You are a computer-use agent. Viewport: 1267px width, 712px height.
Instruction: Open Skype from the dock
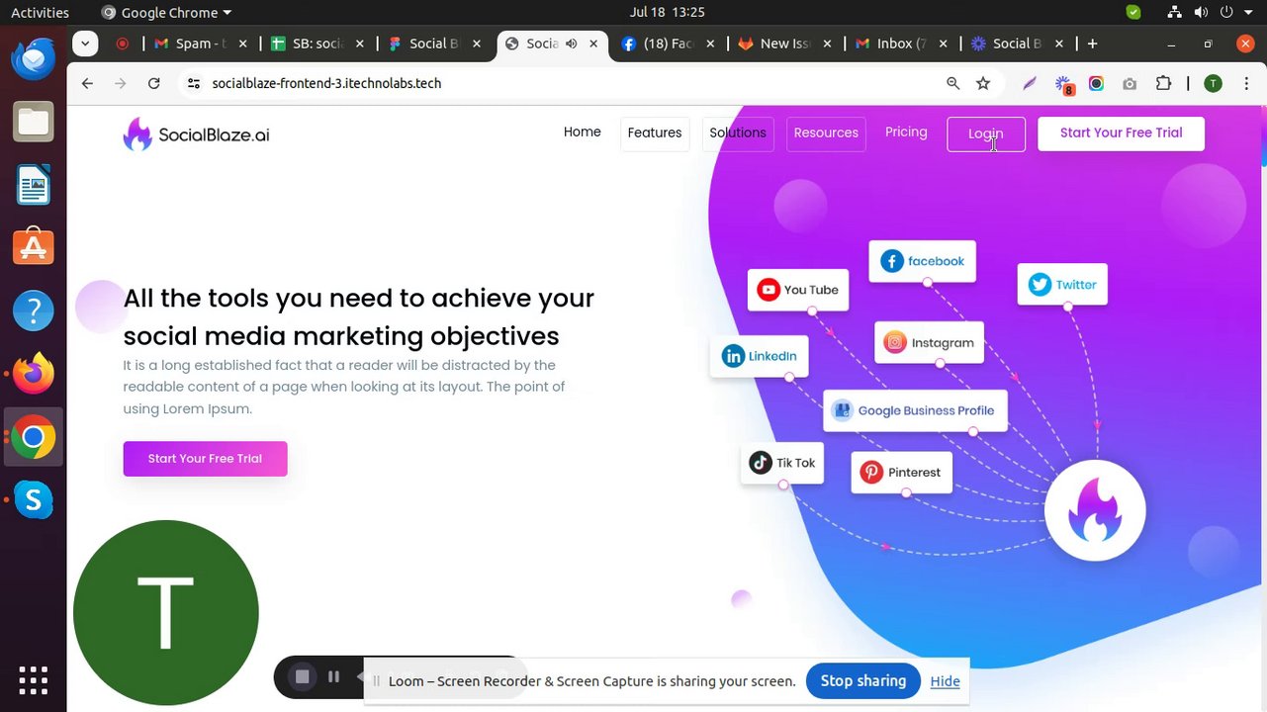pos(33,500)
